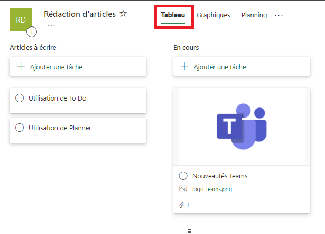Open the Nouveautés Teams task title
Viewport: 325px width, 234px height.
pyautogui.click(x=220, y=176)
